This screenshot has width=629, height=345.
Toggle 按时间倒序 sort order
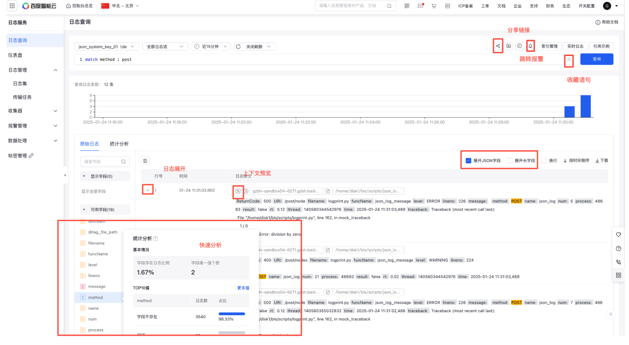point(576,161)
